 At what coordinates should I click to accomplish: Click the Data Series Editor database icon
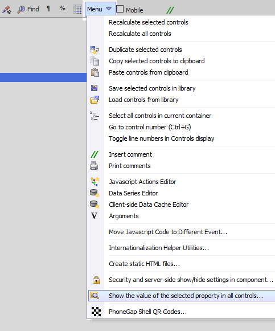[95, 193]
